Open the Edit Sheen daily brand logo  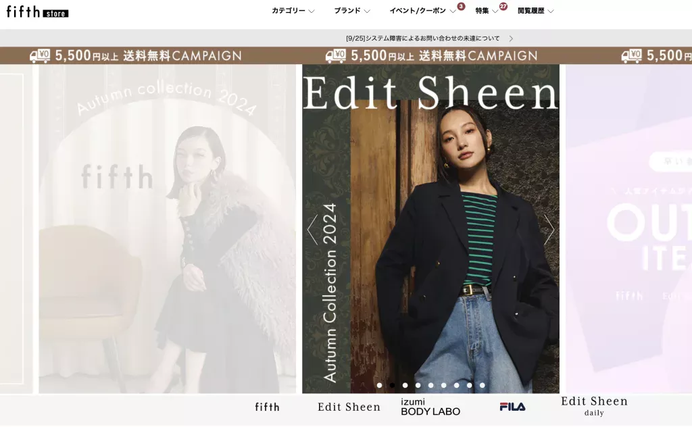594,406
